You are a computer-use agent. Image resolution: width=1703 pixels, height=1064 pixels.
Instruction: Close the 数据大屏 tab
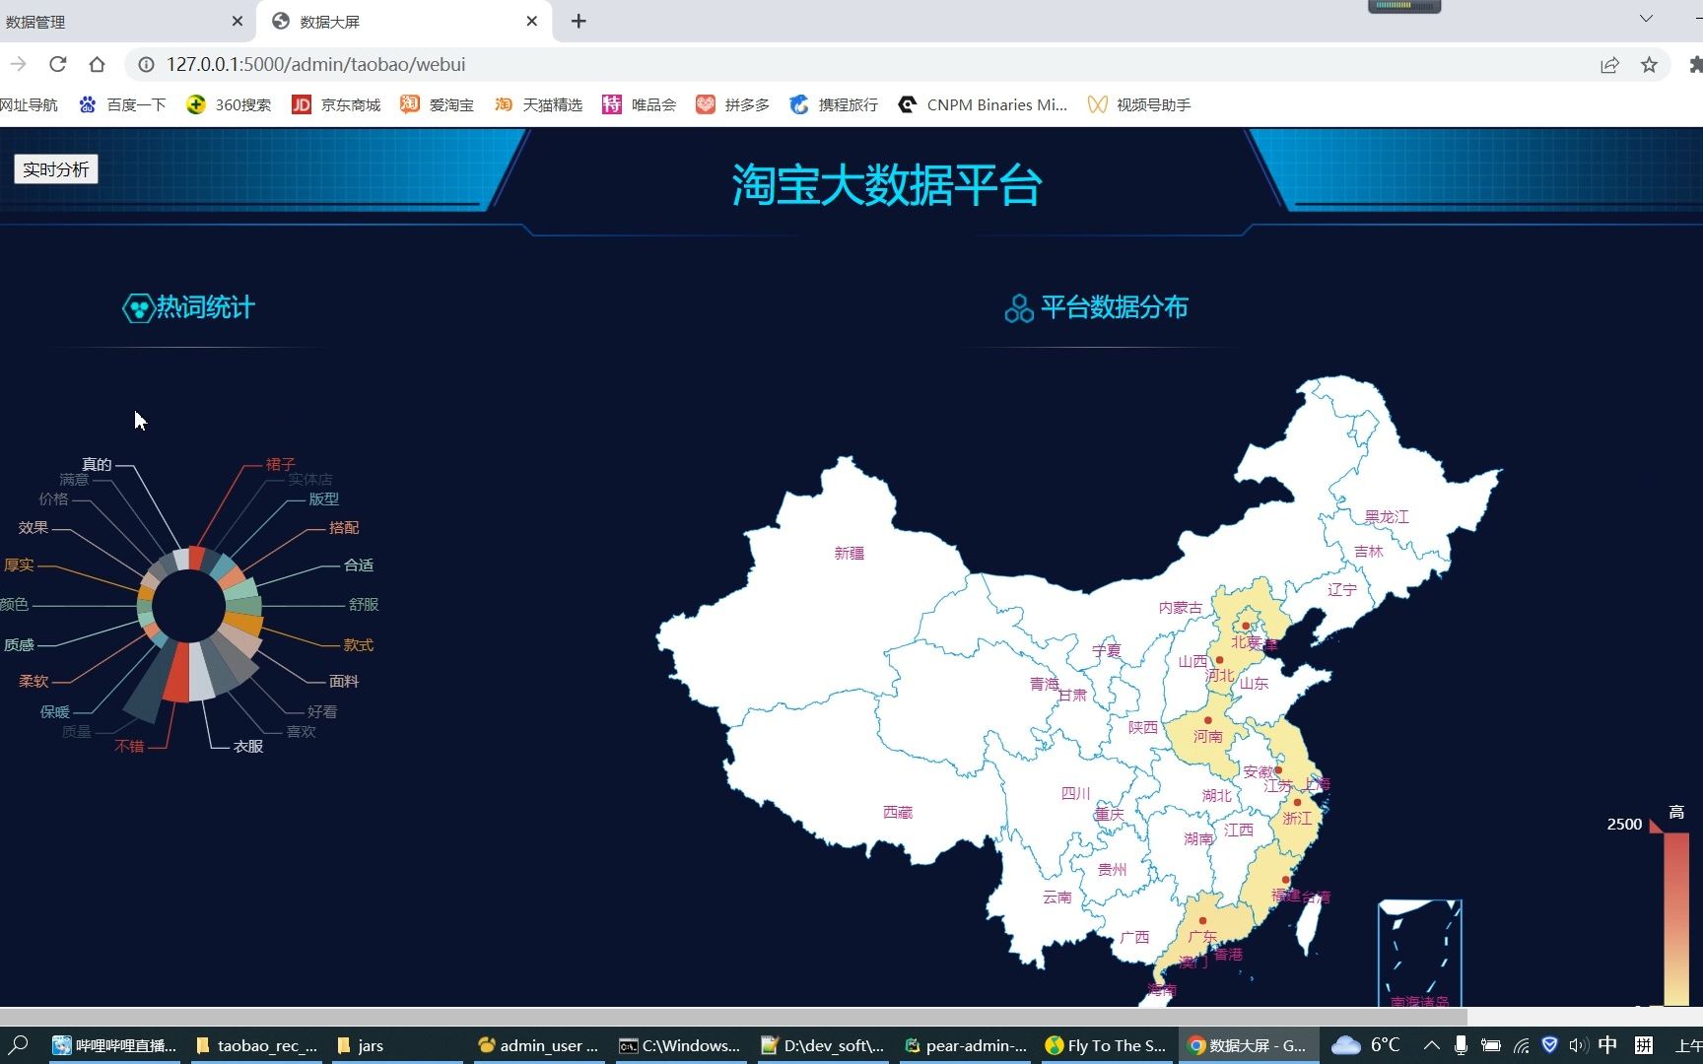click(x=531, y=21)
